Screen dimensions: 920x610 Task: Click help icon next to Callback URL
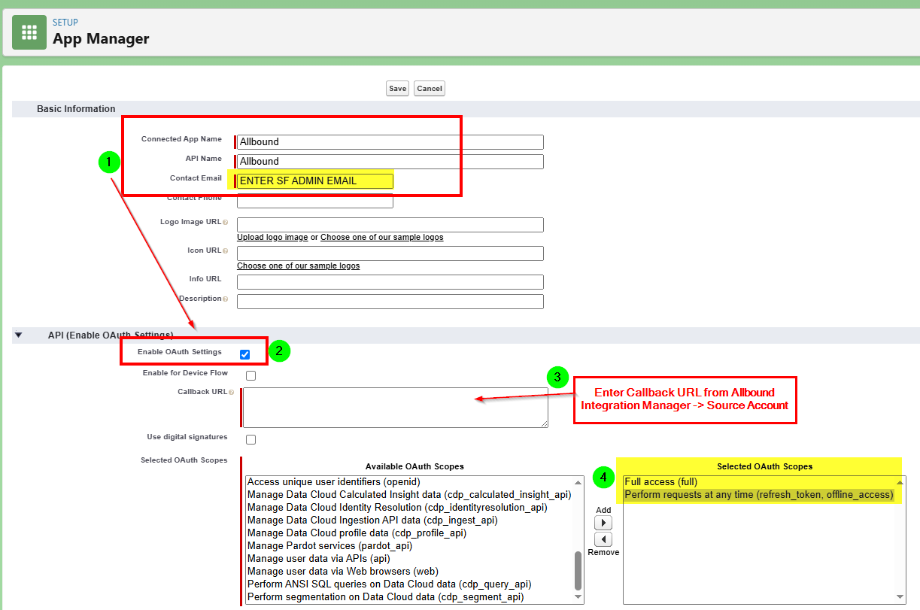coord(231,392)
